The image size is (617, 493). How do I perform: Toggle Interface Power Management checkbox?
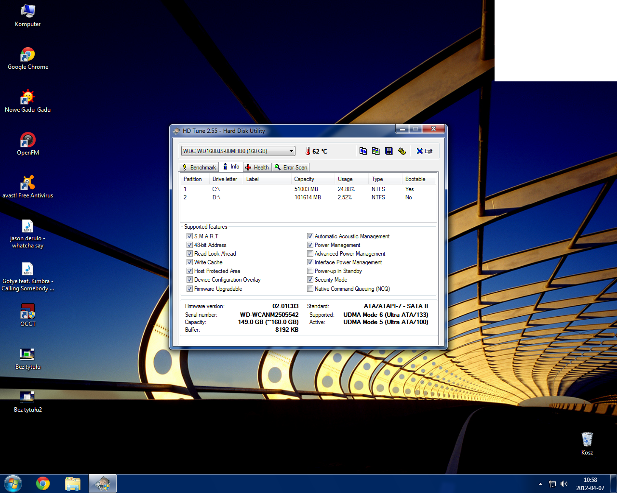click(310, 262)
